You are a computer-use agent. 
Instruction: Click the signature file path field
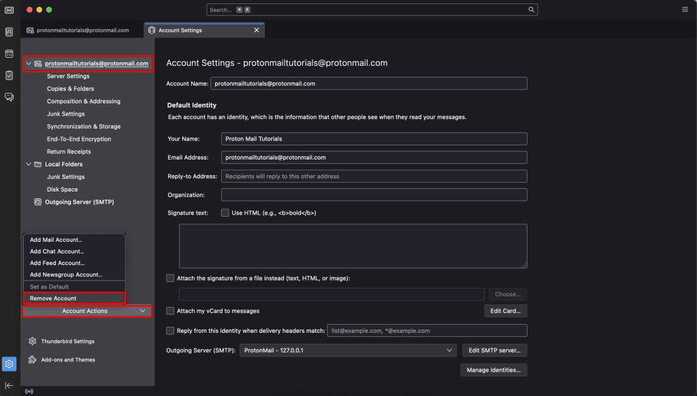tap(331, 294)
